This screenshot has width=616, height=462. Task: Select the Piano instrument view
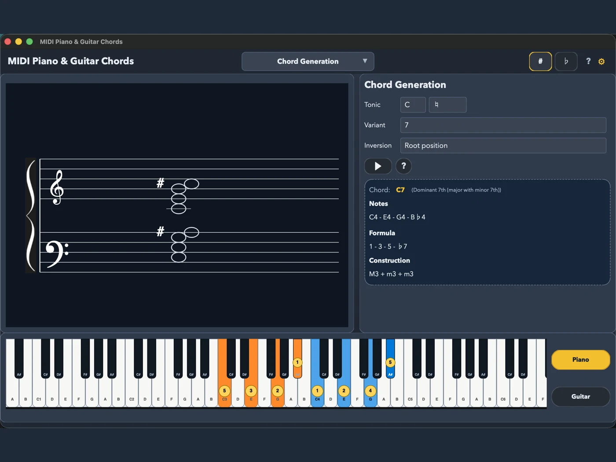580,359
